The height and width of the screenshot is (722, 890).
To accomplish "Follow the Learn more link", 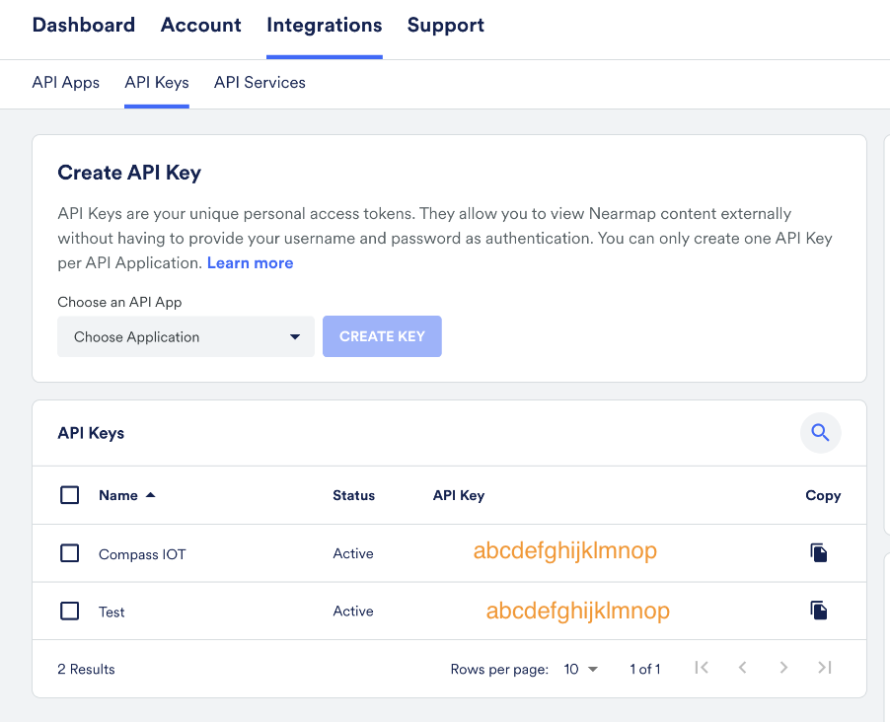I will point(250,263).
